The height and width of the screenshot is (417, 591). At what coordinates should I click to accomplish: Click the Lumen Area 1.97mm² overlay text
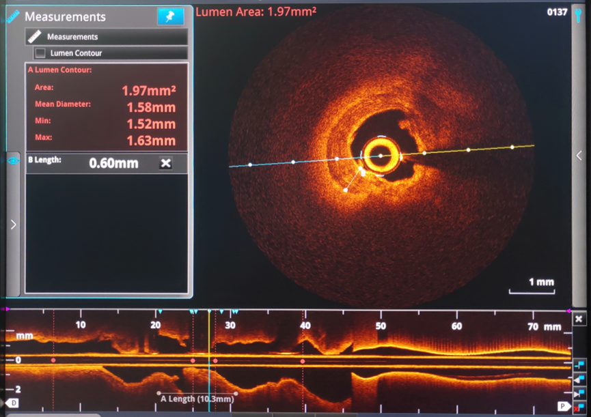tap(256, 11)
